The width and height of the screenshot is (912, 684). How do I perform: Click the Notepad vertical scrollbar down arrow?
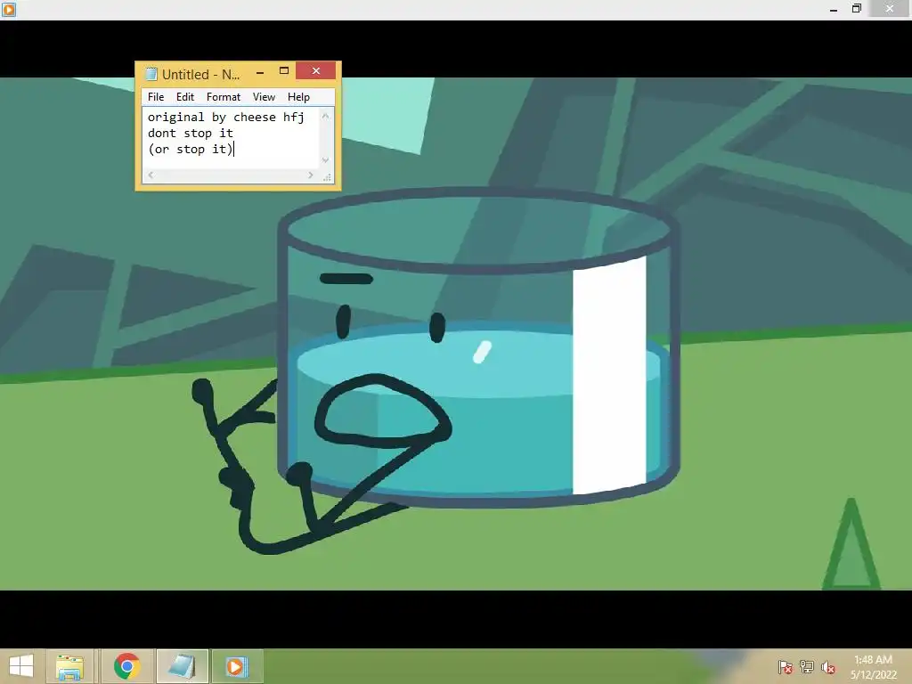pos(326,160)
